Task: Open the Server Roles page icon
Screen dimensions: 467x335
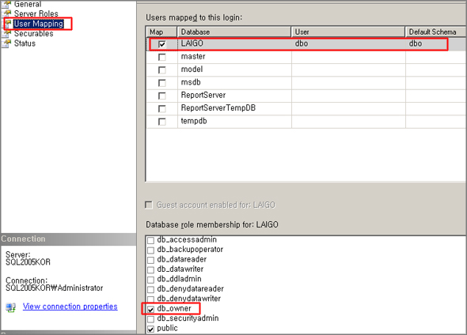Action: click(x=7, y=13)
